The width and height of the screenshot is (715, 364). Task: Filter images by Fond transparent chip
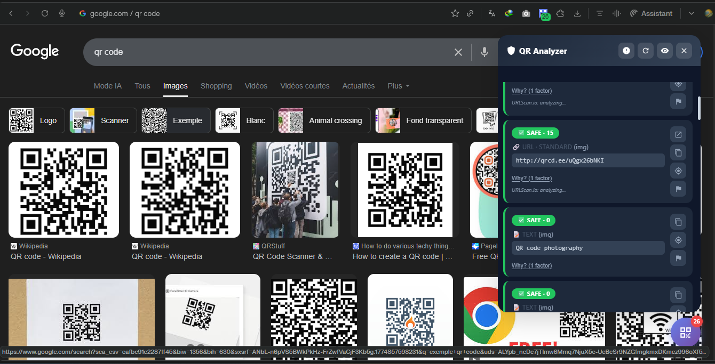423,120
